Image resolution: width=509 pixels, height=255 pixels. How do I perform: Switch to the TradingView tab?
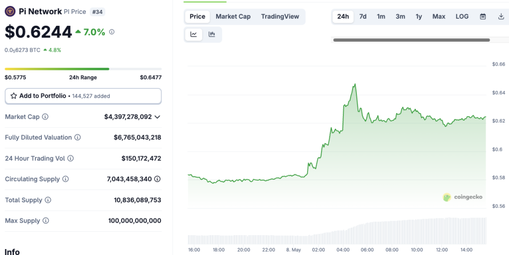coord(280,16)
